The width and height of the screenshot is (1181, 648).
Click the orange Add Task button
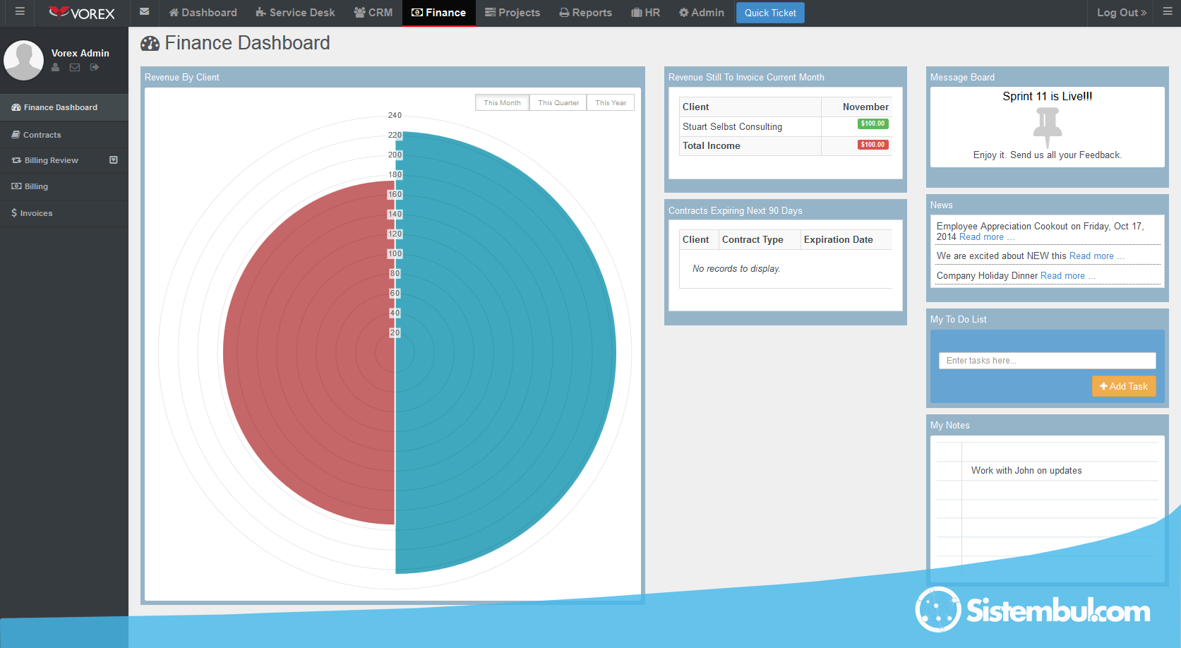pos(1124,386)
